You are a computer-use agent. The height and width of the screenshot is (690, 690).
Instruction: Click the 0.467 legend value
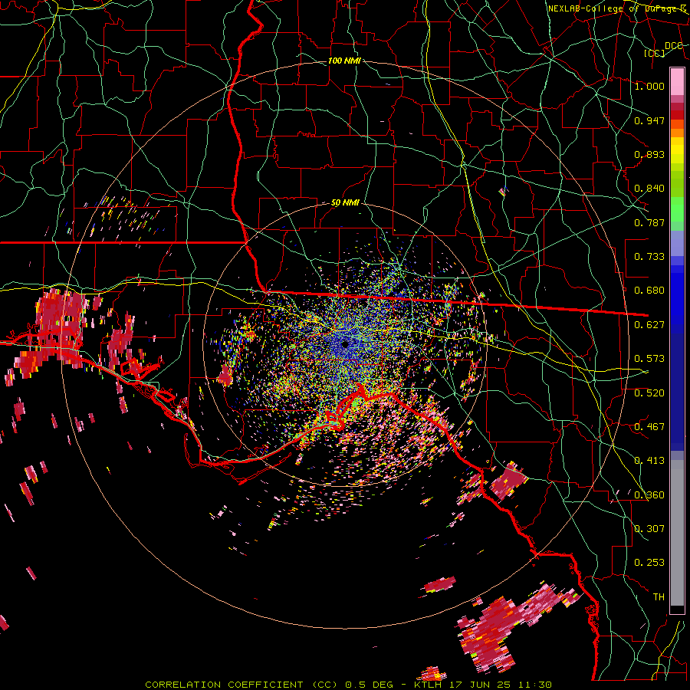point(649,427)
